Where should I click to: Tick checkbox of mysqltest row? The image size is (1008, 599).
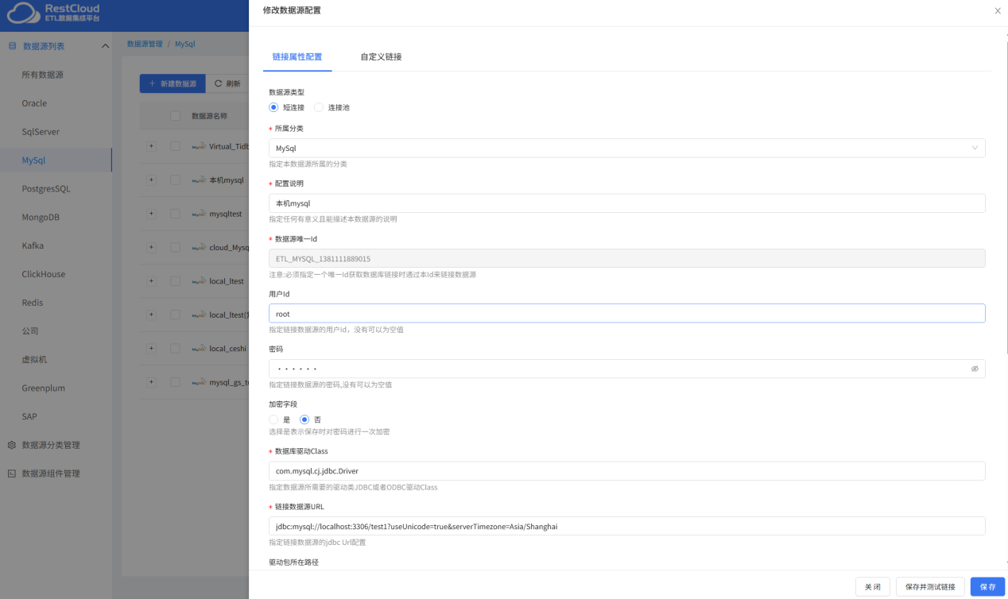point(175,214)
